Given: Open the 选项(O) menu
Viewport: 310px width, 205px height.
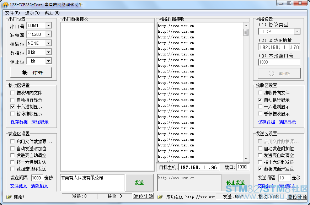Looking at the screenshot, I should click(32, 13).
